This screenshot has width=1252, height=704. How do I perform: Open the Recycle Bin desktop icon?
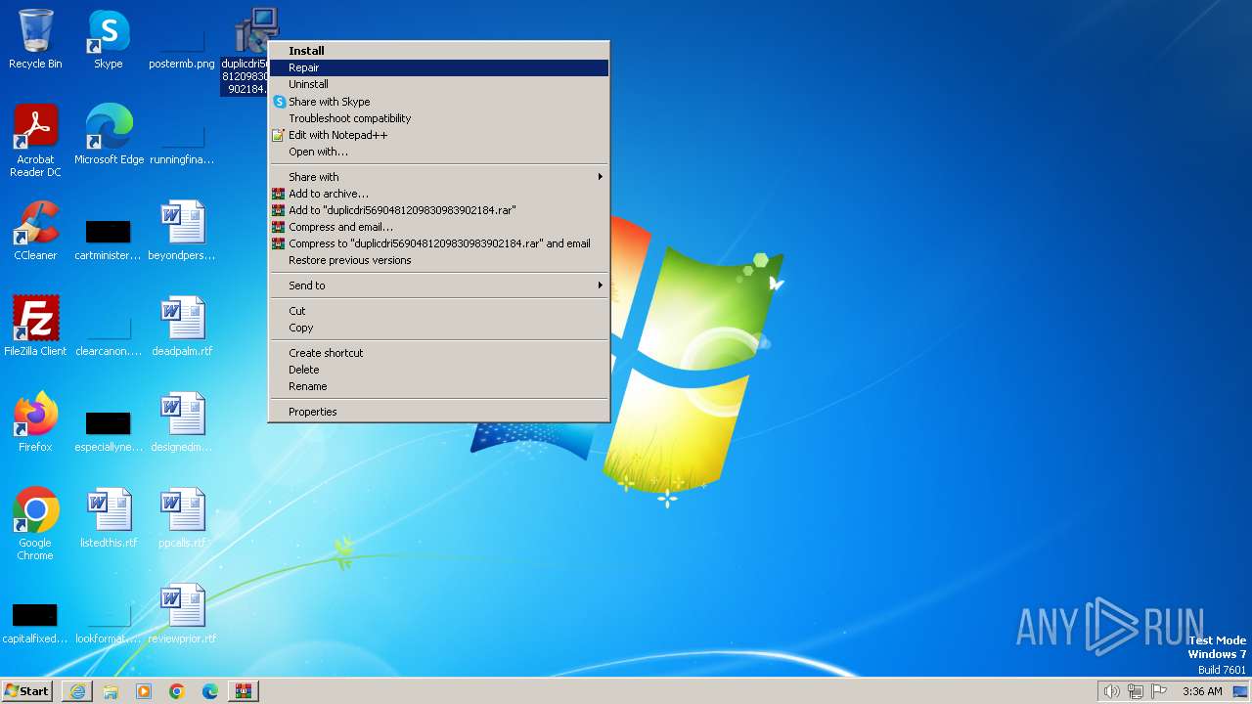(35, 39)
